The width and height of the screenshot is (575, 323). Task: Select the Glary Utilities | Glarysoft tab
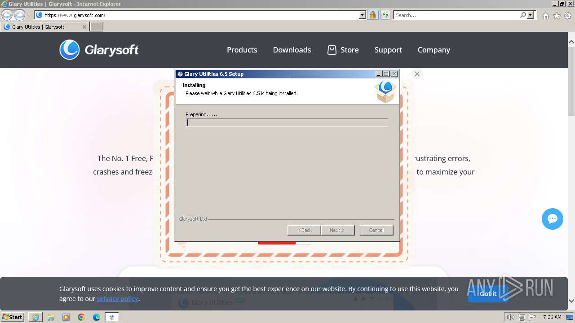44,27
